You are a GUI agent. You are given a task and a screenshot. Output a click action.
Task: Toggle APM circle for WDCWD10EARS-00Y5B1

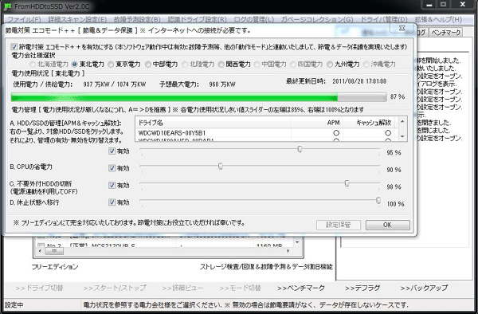(x=336, y=133)
